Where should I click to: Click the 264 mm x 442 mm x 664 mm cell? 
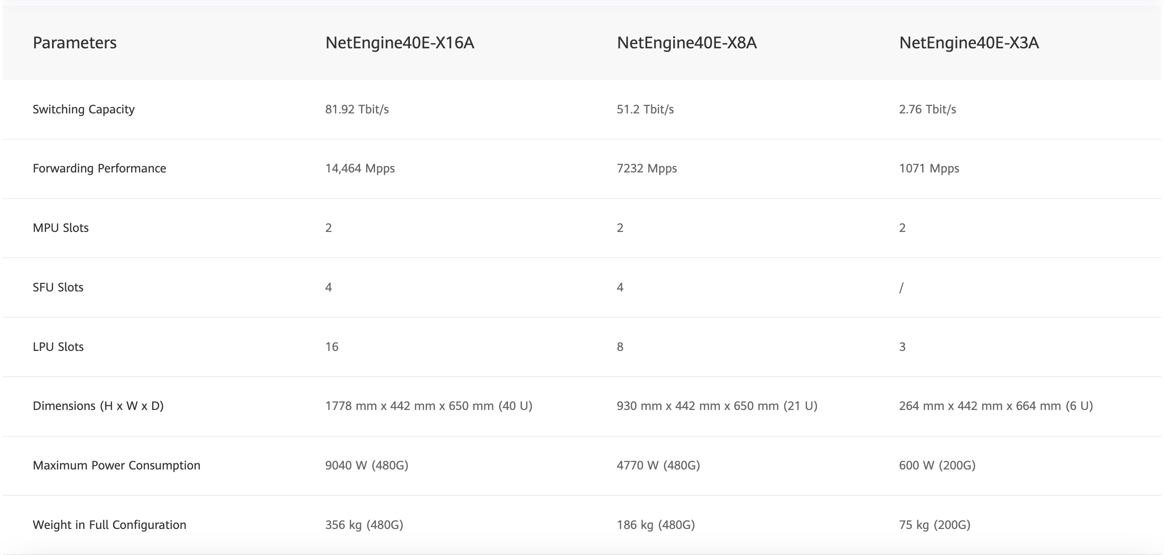(x=996, y=406)
